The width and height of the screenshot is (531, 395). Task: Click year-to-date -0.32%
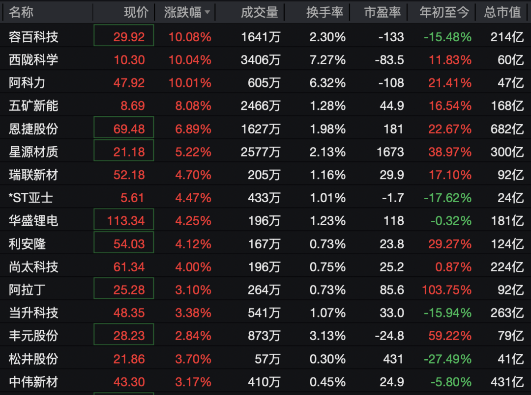coord(451,221)
